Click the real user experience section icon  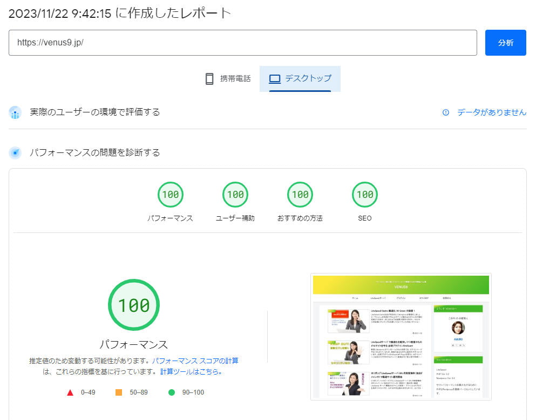click(16, 112)
